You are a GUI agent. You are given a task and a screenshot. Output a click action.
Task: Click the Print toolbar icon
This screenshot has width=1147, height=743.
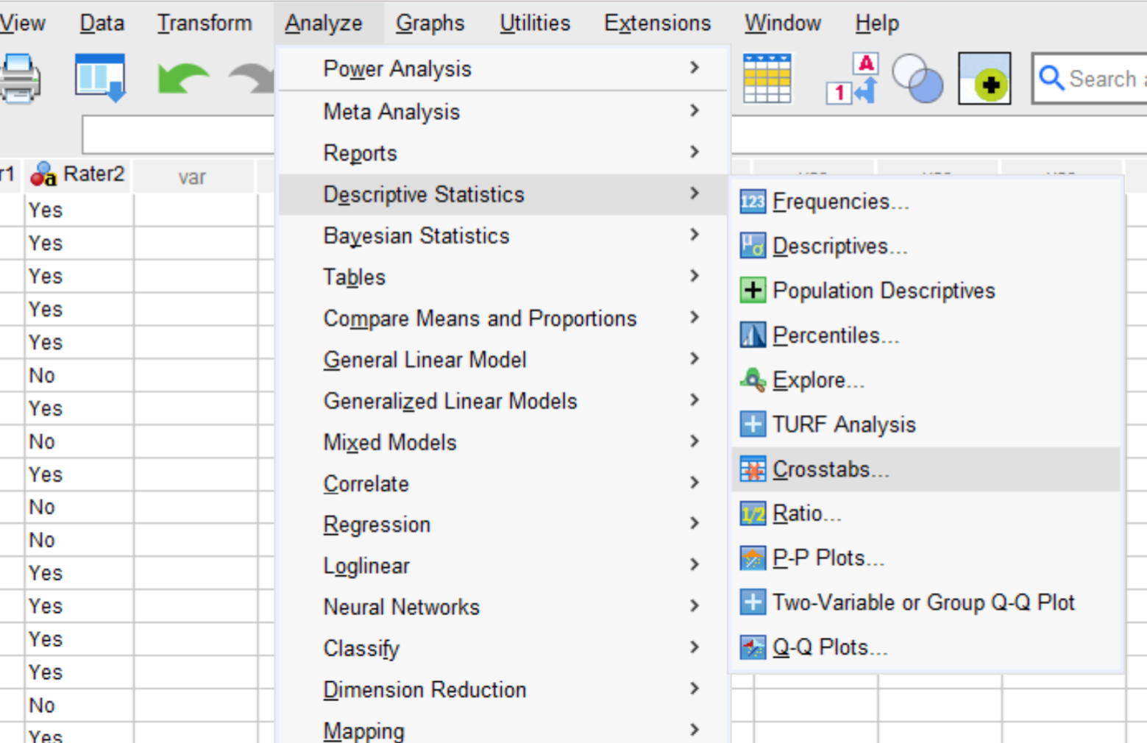click(20, 78)
